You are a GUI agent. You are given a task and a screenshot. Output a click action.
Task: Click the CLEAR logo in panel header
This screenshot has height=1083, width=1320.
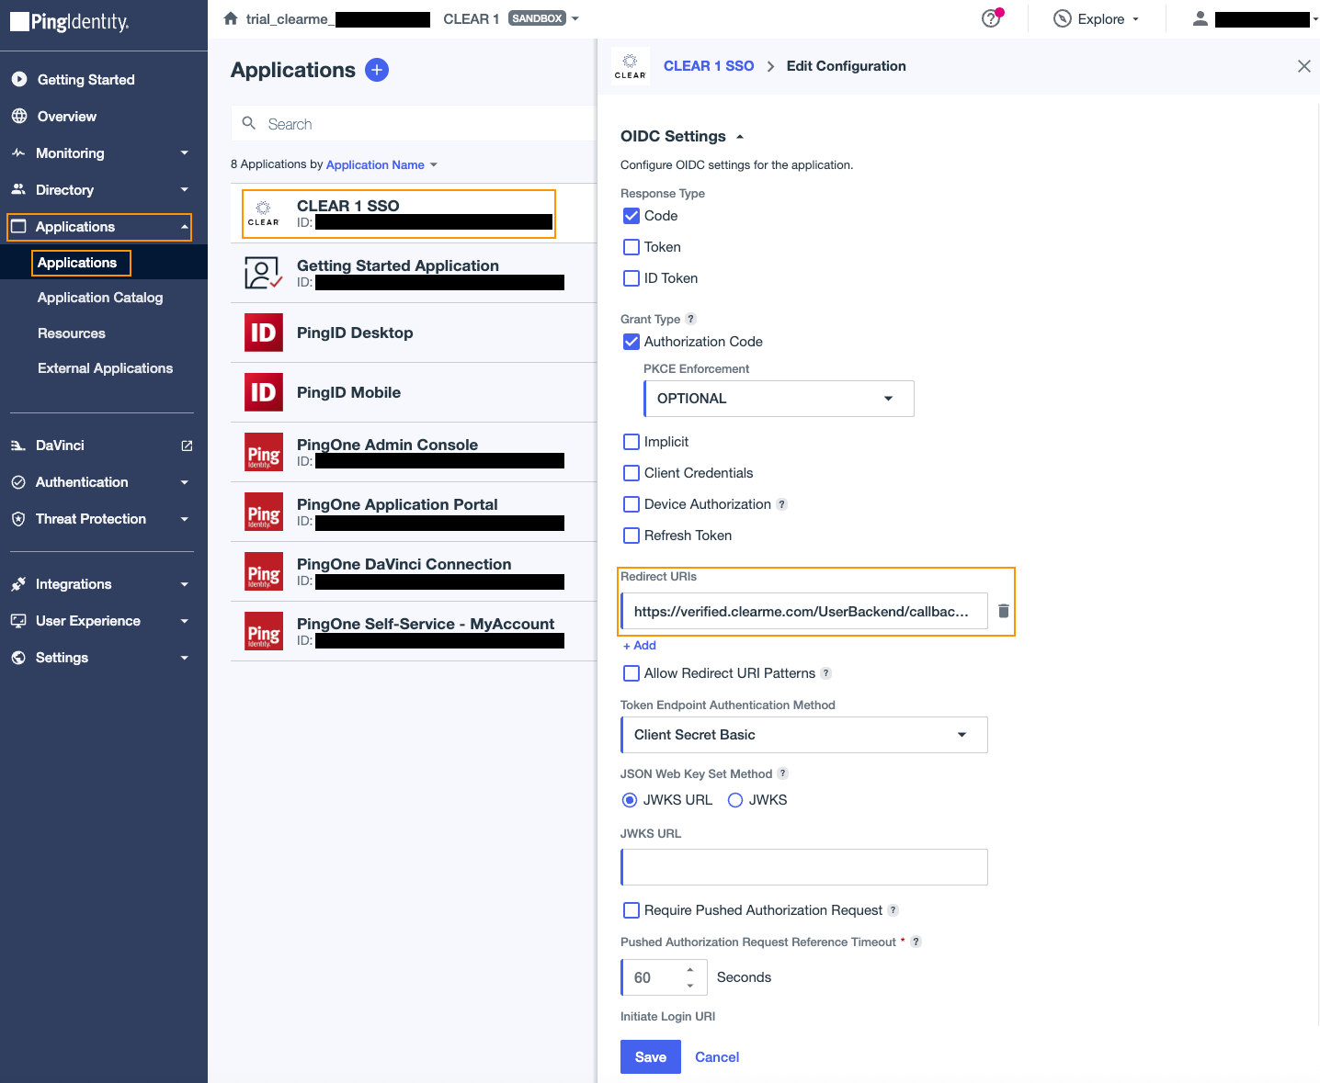coord(630,66)
